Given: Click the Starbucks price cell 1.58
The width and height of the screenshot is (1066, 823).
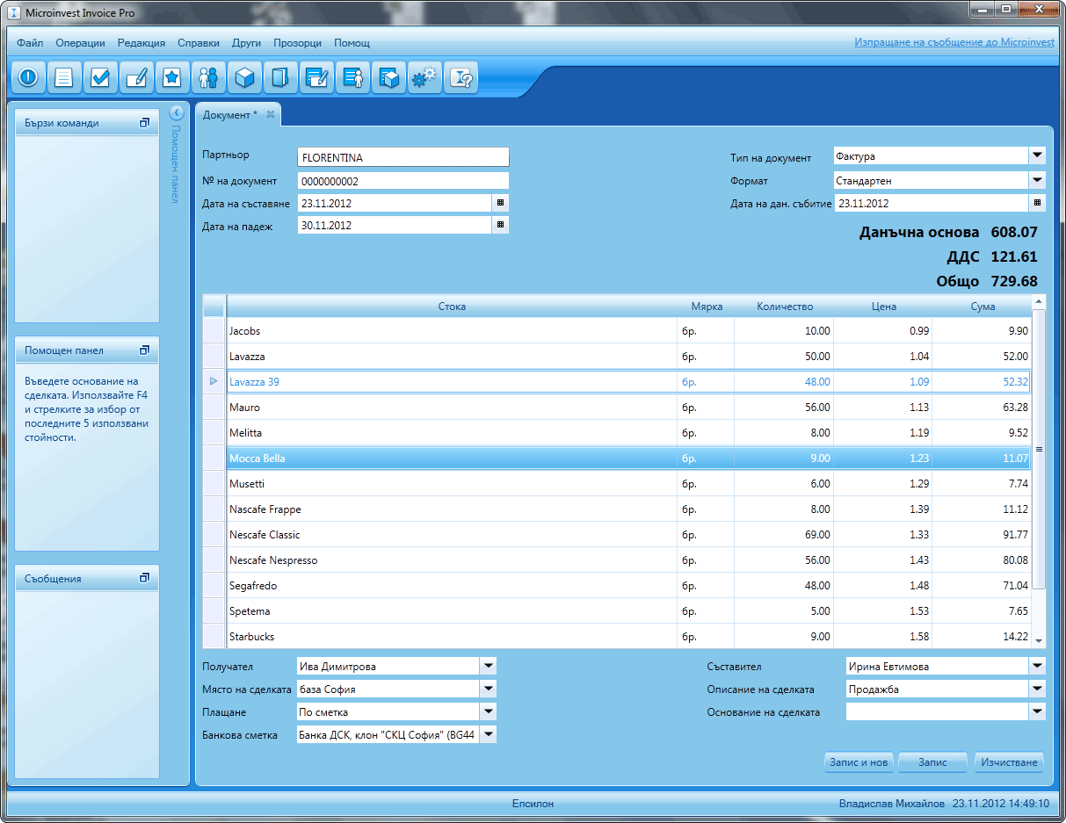Looking at the screenshot, I should (882, 637).
